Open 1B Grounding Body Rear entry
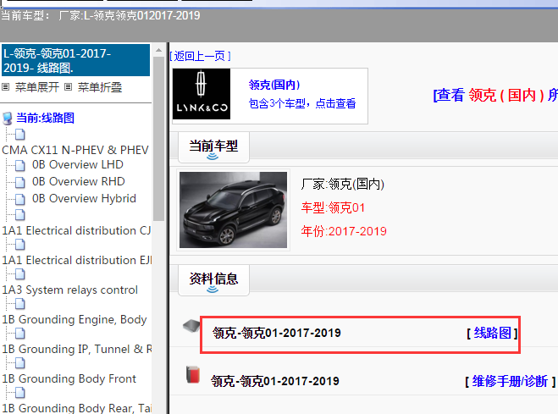This screenshot has height=414, width=558. pos(76,408)
